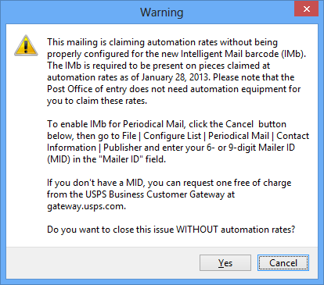The height and width of the screenshot is (285, 324).
Task: Select the 'January 28, 2013' date text
Action: (x=175, y=77)
